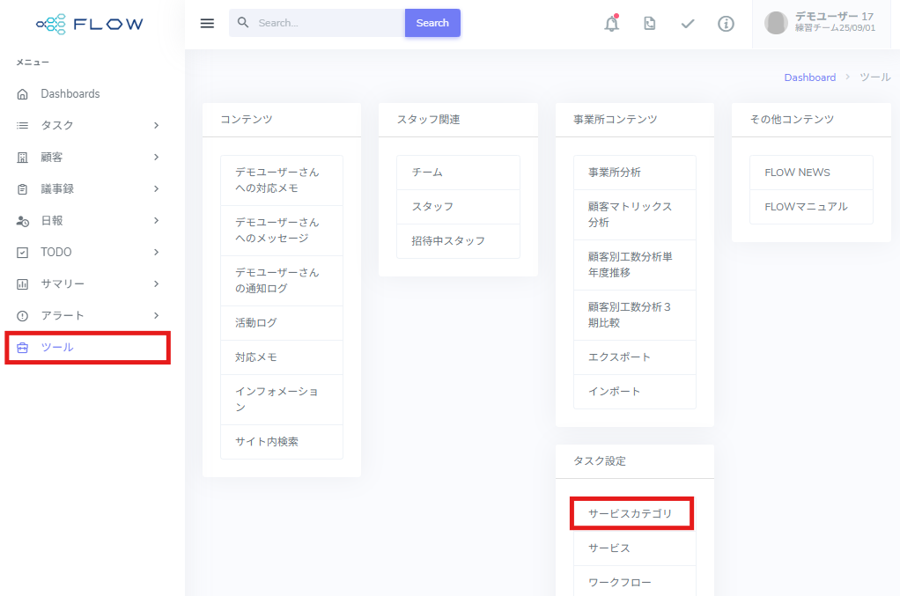Expand the 議事録 sidebar menu chevron
The width and height of the screenshot is (900, 596).
(x=156, y=188)
